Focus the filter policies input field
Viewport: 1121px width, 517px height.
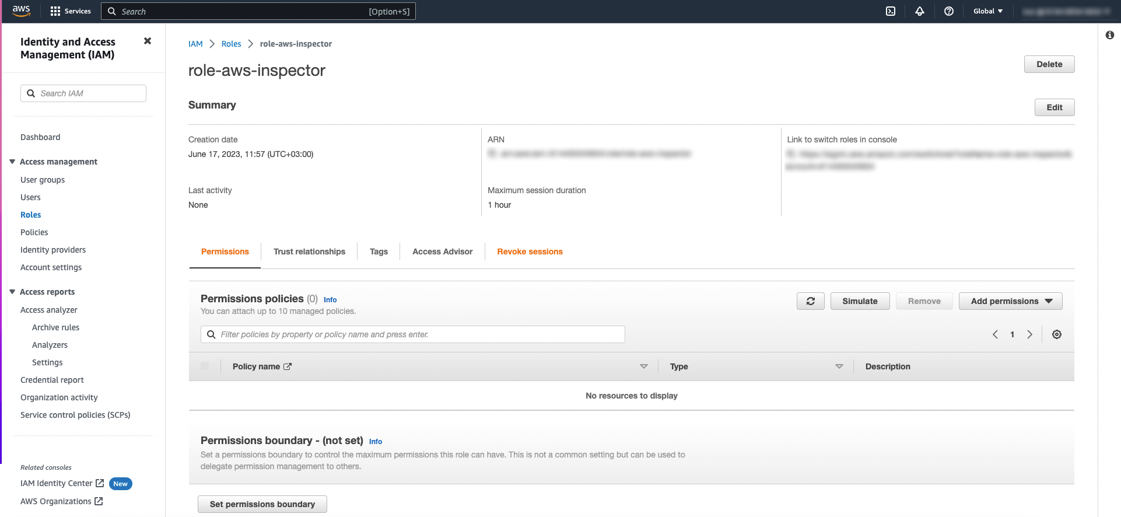pos(413,334)
